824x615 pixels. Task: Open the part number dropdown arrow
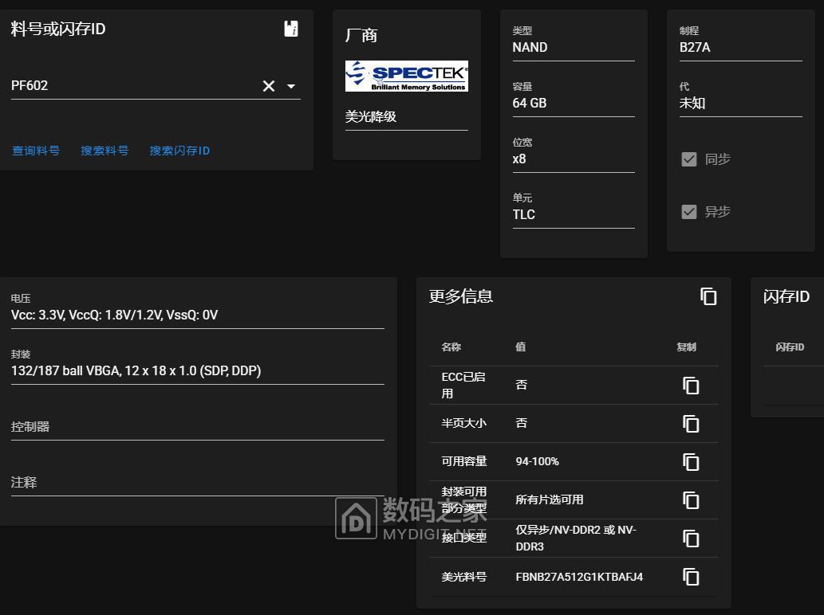(291, 86)
